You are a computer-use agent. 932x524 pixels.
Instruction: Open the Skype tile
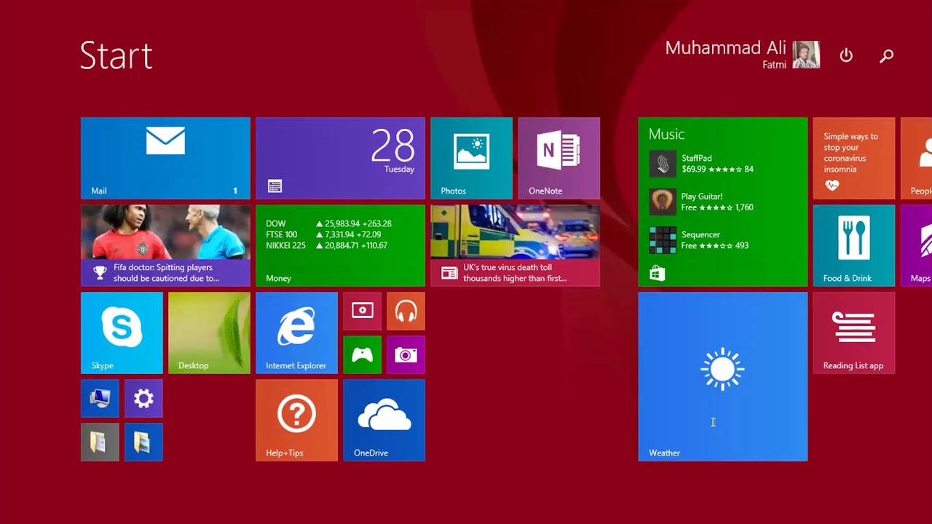point(122,333)
